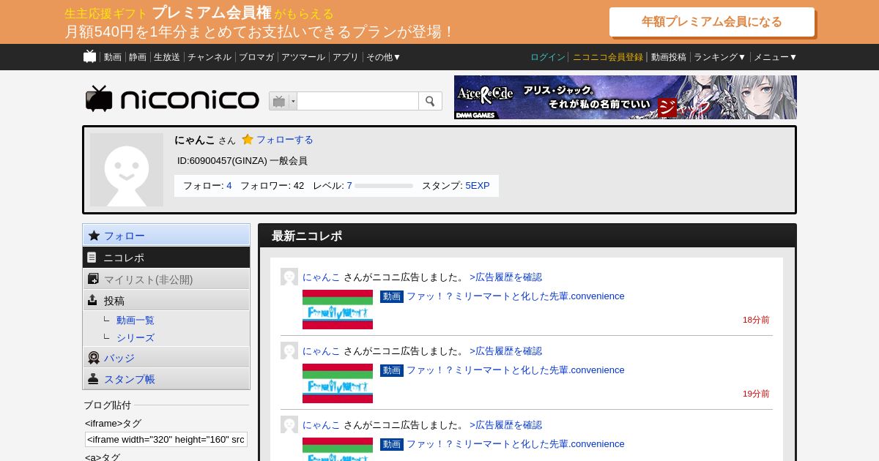Open アプリ in the top navigation
This screenshot has height=461, width=879.
coord(346,57)
